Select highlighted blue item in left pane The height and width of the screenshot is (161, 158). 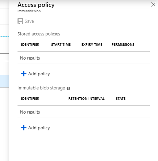(4, 82)
